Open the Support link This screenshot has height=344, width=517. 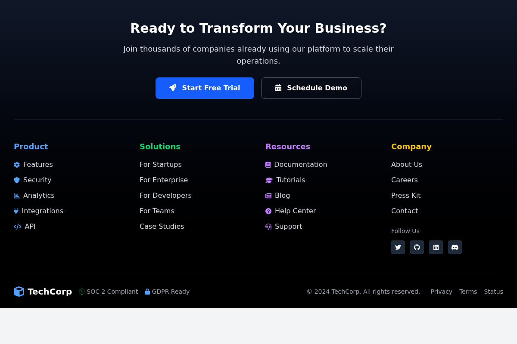click(x=284, y=227)
